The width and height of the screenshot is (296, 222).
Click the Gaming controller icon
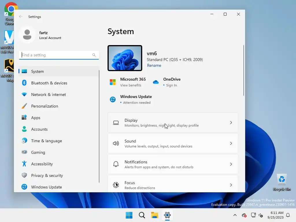[x=24, y=152]
